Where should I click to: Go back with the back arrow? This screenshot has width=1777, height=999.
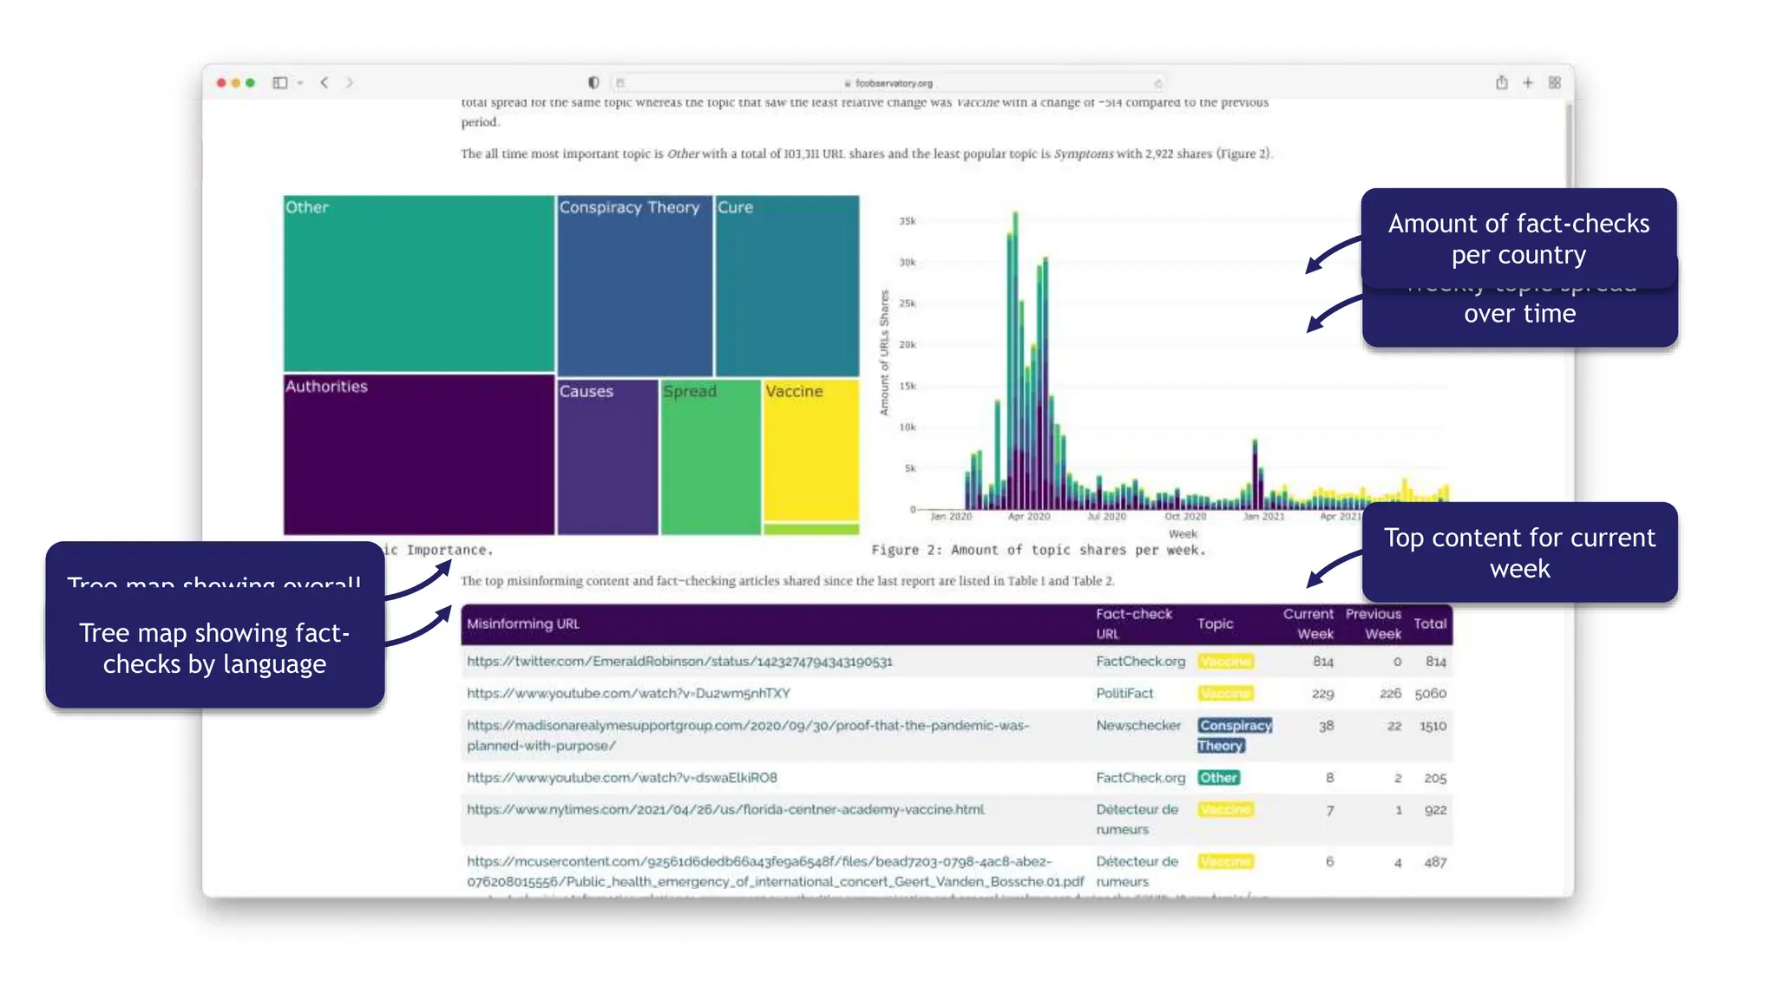[325, 82]
